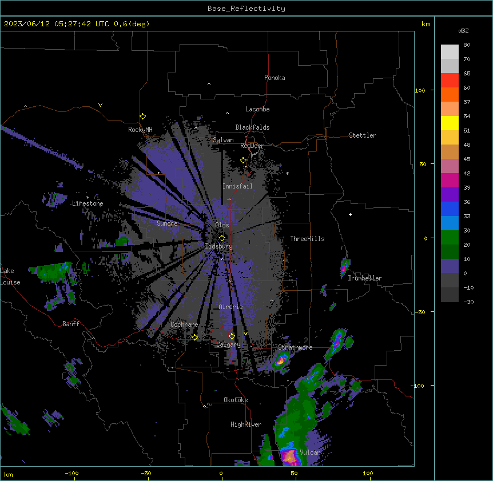Viewport: 493px width, 481px height.
Task: Click the white caret marker west of Ponoka
Action: coord(209,84)
